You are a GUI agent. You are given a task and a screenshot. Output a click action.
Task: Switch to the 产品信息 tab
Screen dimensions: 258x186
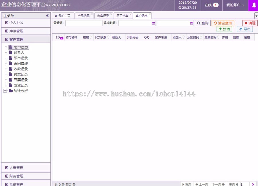pos(84,16)
